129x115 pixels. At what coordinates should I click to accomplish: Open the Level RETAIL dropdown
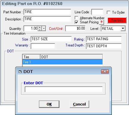coord(123,28)
